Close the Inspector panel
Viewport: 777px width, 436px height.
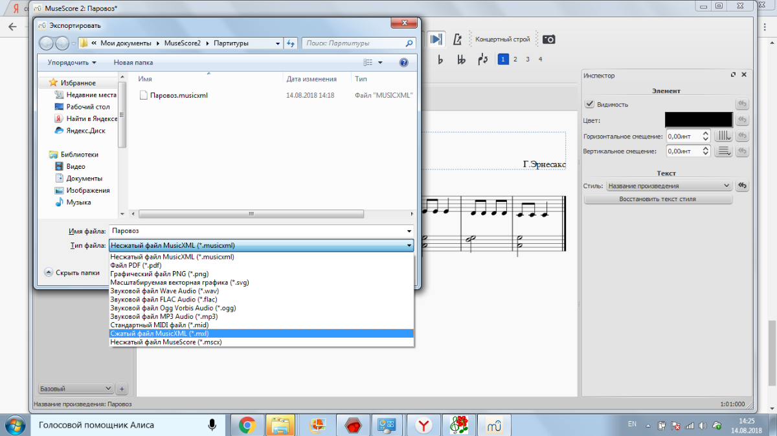(x=744, y=75)
